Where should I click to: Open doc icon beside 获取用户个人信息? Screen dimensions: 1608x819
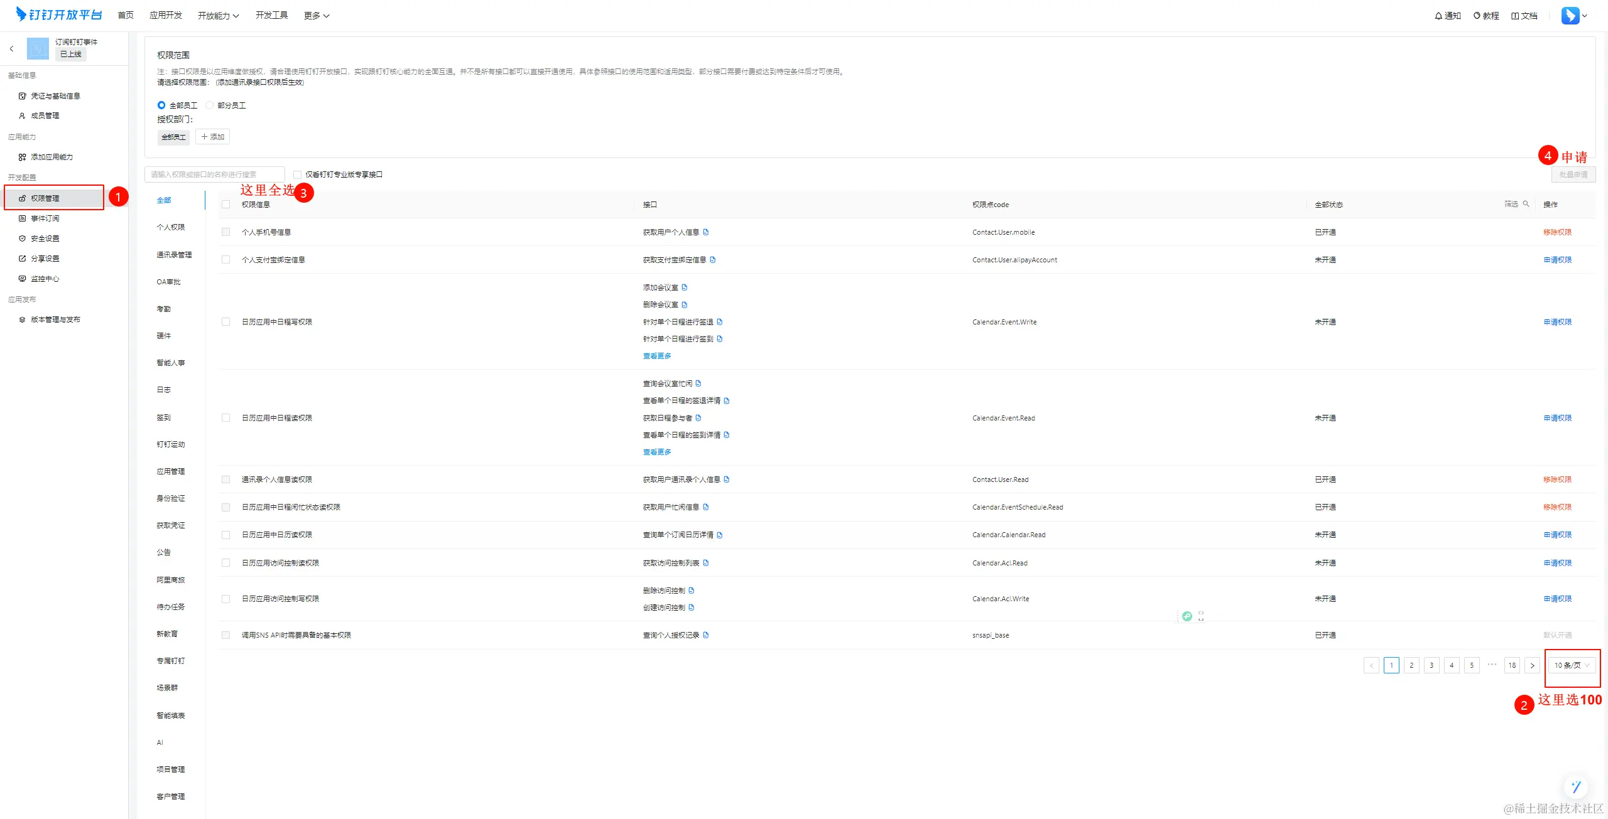[x=706, y=232]
